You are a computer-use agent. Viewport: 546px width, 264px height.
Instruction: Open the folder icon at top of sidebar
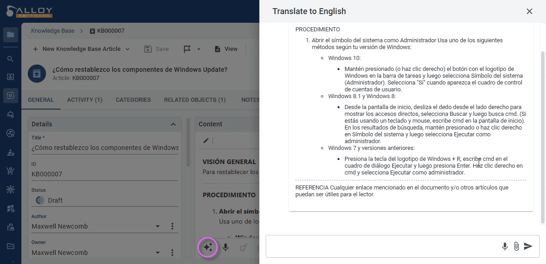[10, 35]
